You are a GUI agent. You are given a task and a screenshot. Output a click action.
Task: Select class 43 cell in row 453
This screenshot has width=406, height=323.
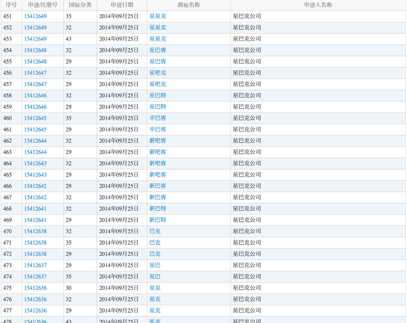(x=68, y=39)
